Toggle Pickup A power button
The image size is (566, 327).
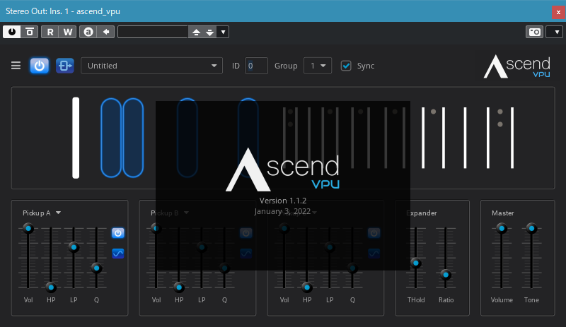(x=117, y=233)
